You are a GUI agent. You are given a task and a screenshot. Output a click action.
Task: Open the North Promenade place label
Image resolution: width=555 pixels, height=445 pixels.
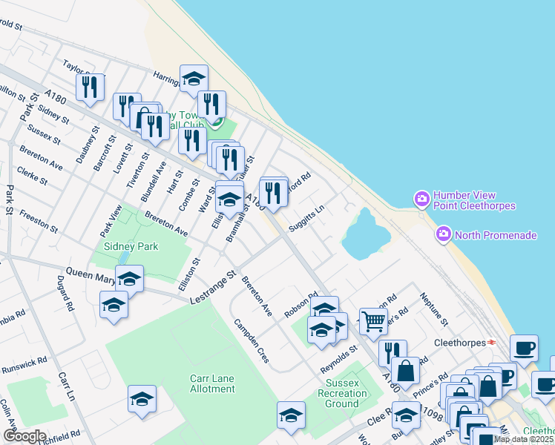click(x=496, y=235)
